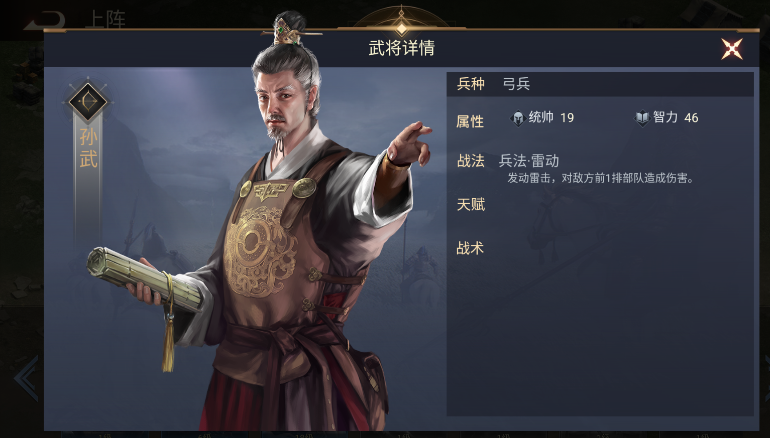Click the diamond ornament above the title
Viewport: 770px width, 438px height.
coord(401,28)
